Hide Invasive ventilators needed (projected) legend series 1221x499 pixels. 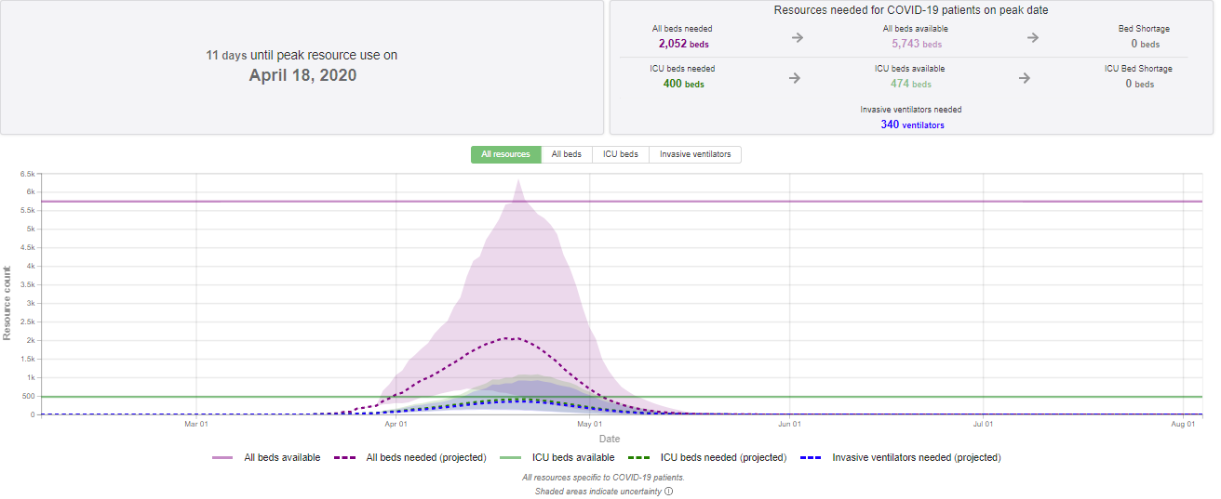(901, 457)
